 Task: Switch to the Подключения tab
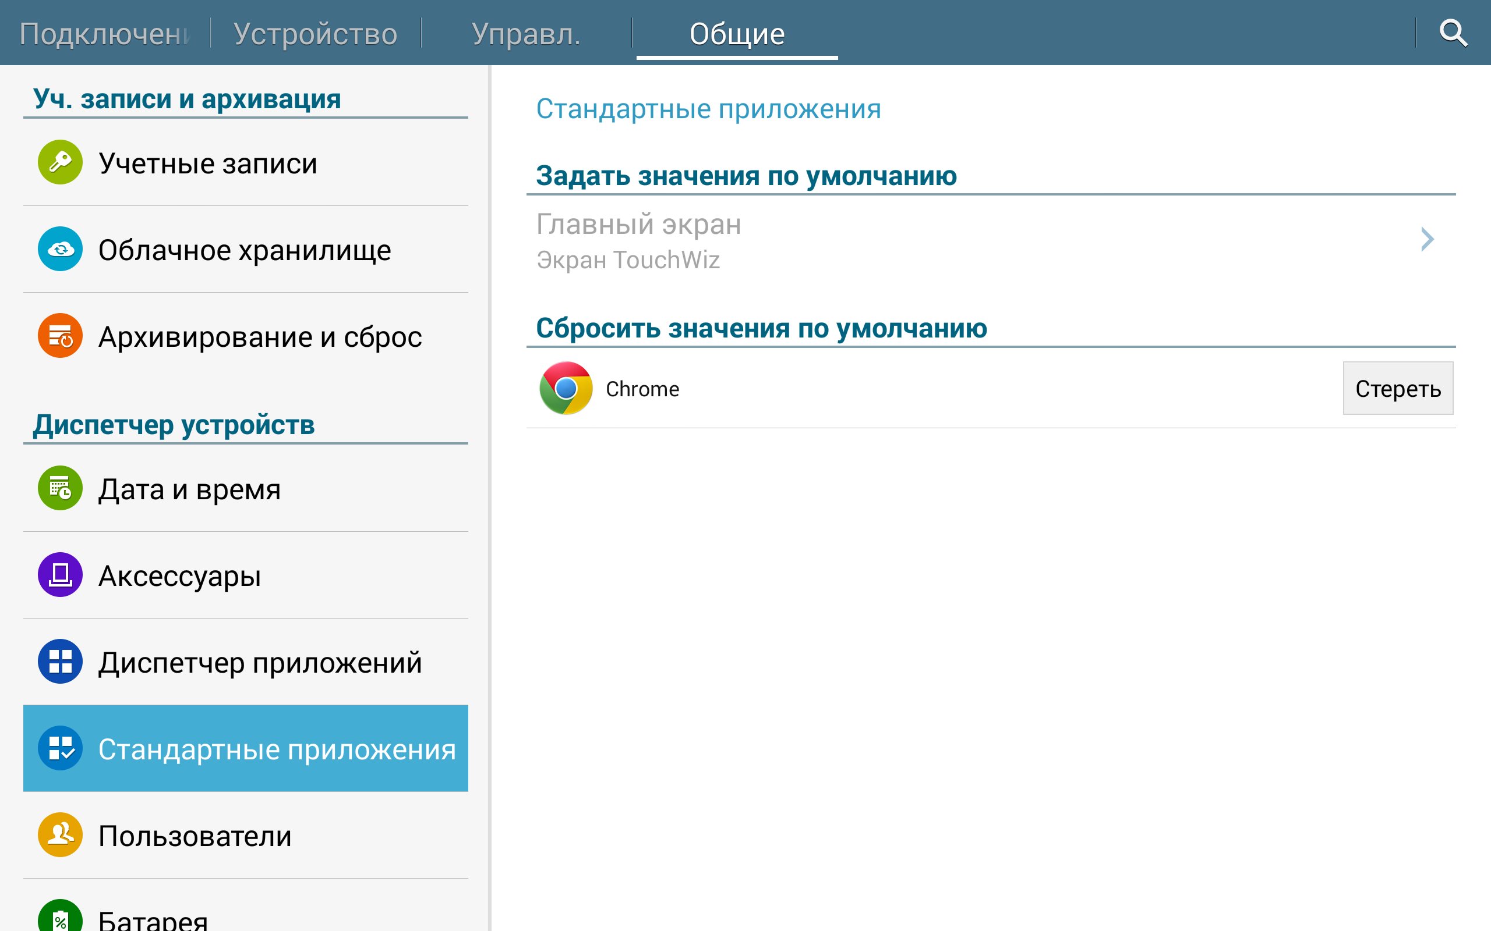click(x=105, y=33)
